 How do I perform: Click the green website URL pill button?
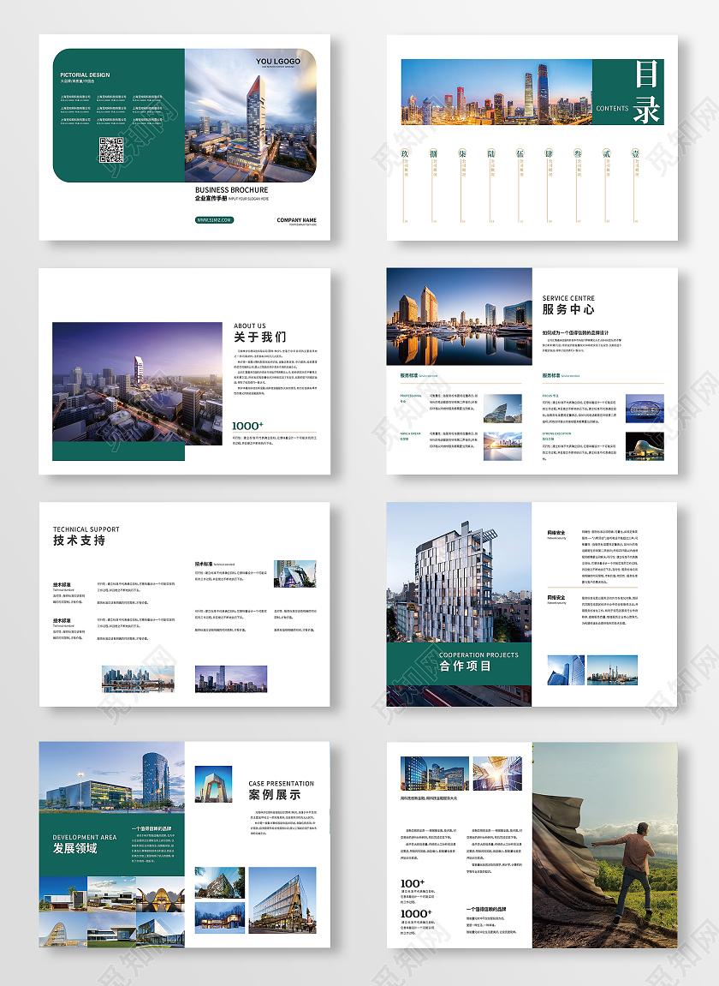coord(214,220)
